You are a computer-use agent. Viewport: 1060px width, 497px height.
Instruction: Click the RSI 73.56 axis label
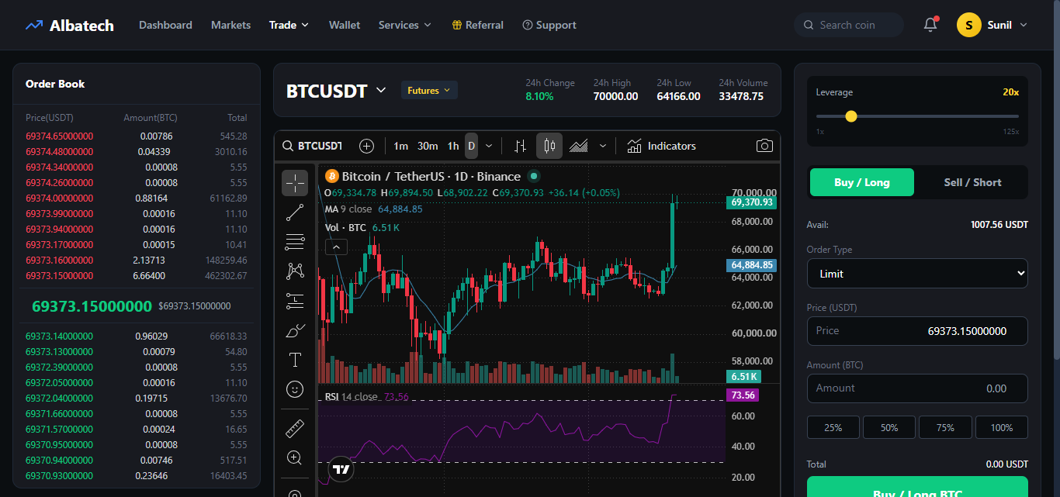pos(741,395)
